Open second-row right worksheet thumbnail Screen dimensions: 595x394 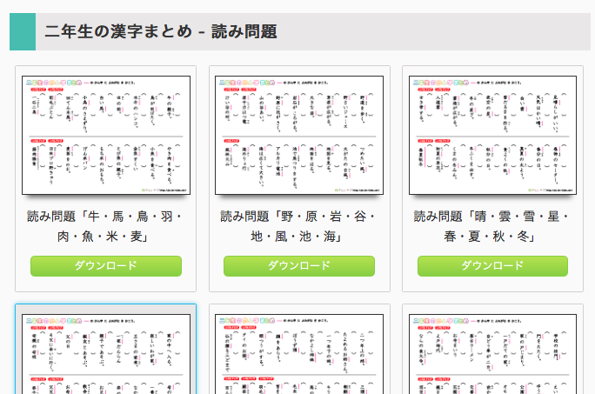492,354
